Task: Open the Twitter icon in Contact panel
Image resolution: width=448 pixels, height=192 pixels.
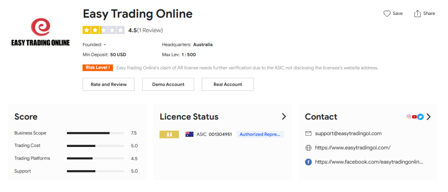Action: tap(420, 117)
